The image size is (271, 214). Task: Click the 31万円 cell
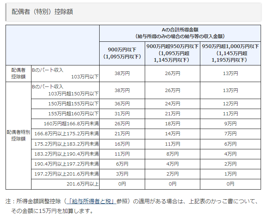pyautogui.click(x=122, y=114)
